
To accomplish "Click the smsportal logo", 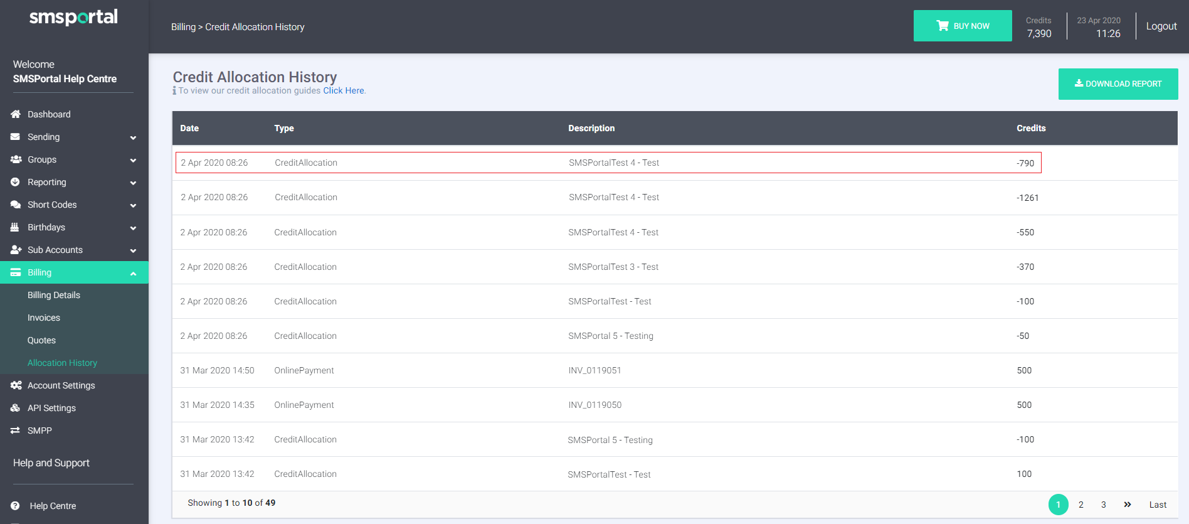I will click(x=73, y=17).
